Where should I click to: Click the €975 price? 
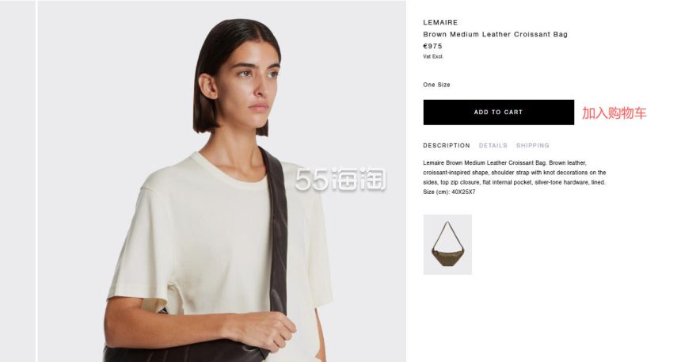[x=432, y=46]
